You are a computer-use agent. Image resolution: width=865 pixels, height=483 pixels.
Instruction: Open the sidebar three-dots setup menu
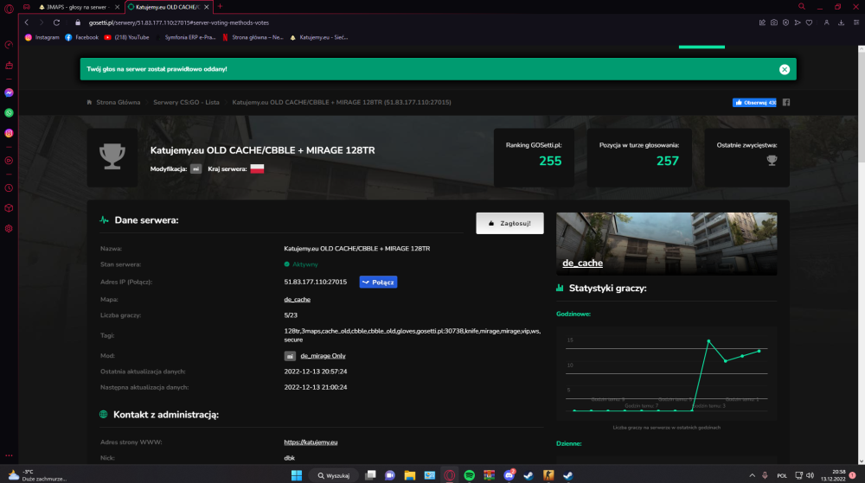[x=9, y=455]
